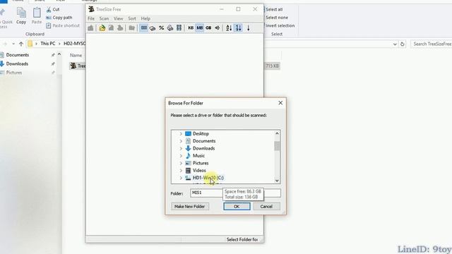This screenshot has width=452, height=254.
Task: Expand the HD1-Win10 (C:) drive node
Action: (x=181, y=178)
